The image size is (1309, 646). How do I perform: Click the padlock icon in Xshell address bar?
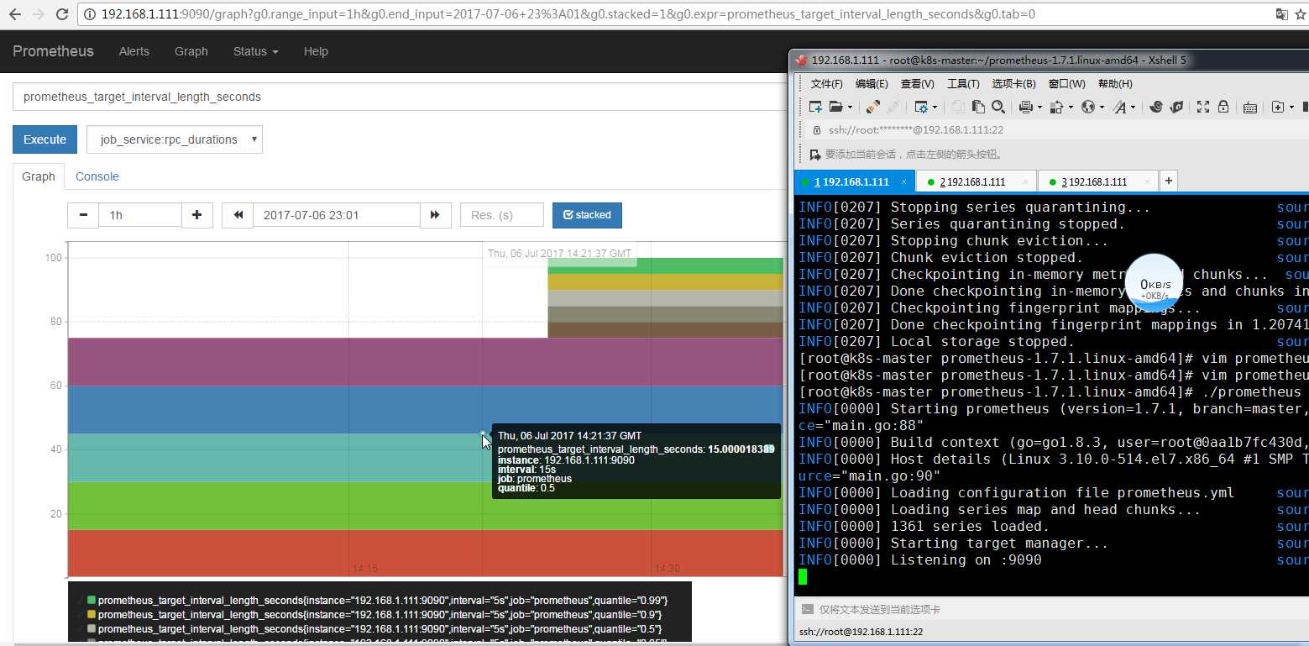[816, 130]
